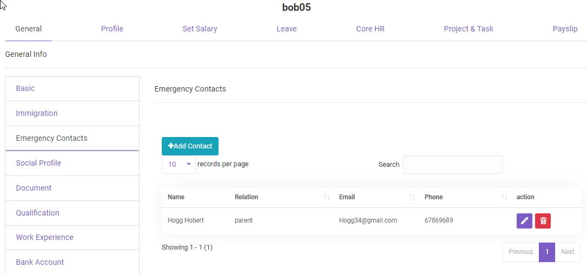
Task: Click into the Search input field
Action: (452, 165)
